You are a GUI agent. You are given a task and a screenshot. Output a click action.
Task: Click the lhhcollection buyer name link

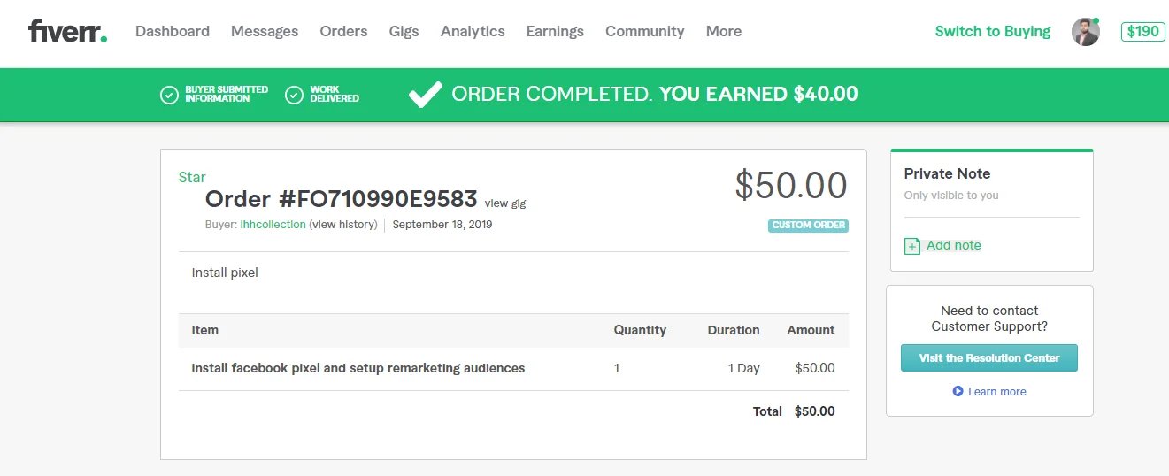coord(273,225)
